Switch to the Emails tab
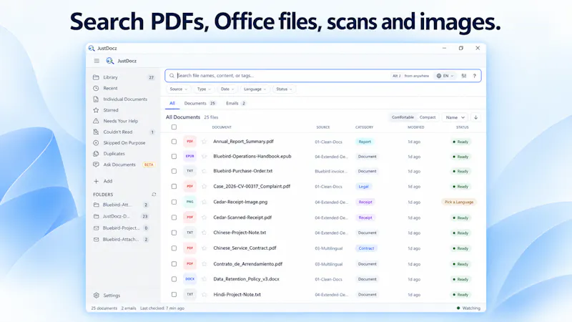Screen dimensions: 572x322 pyautogui.click(x=236, y=103)
